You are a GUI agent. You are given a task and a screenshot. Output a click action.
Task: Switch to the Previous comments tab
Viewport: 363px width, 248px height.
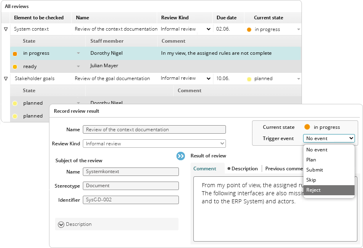(x=284, y=169)
